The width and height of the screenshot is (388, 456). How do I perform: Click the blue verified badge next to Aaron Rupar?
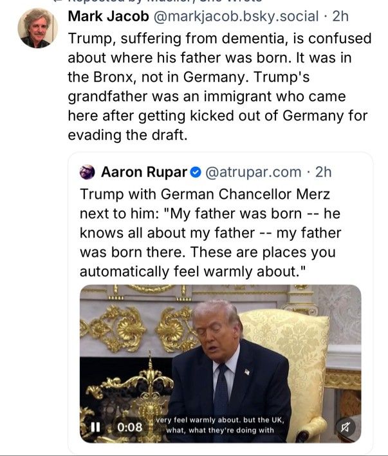[196, 172]
